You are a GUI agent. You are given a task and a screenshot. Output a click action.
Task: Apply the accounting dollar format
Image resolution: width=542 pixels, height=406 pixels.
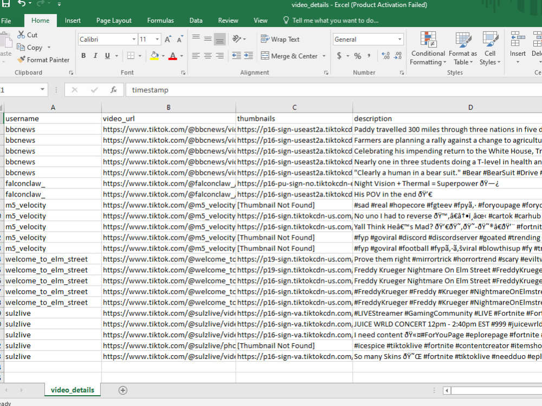coord(339,56)
